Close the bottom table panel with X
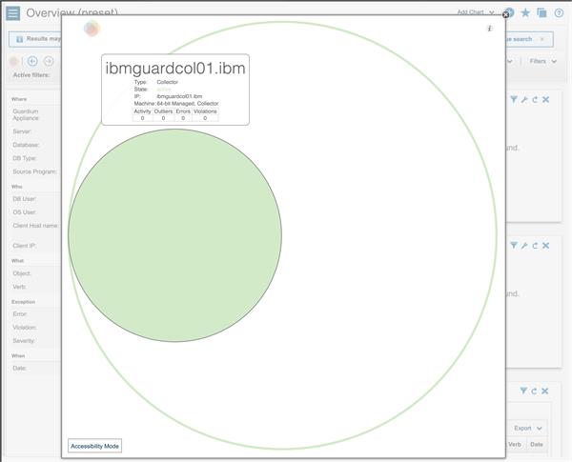 tap(545, 391)
